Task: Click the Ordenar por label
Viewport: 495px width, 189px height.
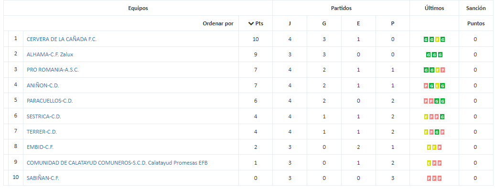Action: (x=218, y=23)
